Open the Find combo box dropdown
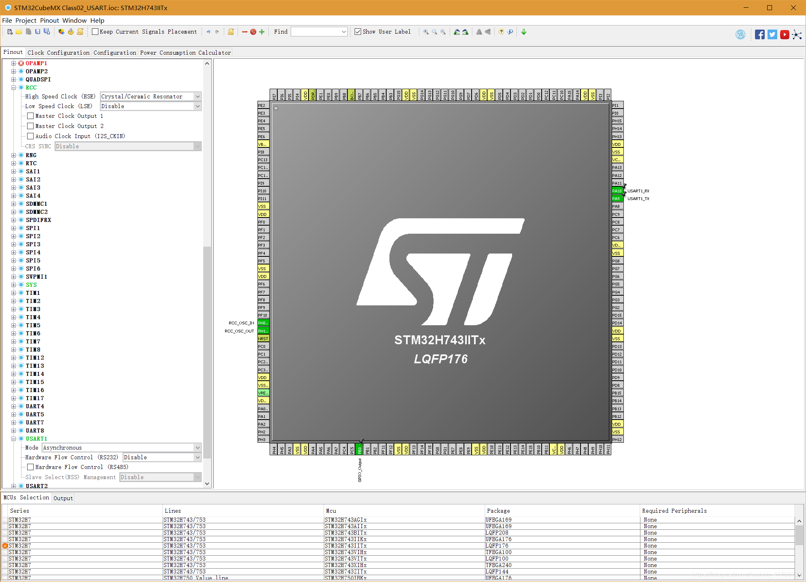 (344, 32)
